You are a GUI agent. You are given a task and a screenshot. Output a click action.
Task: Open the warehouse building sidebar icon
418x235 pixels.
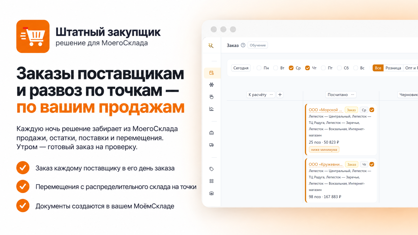pos(211,193)
